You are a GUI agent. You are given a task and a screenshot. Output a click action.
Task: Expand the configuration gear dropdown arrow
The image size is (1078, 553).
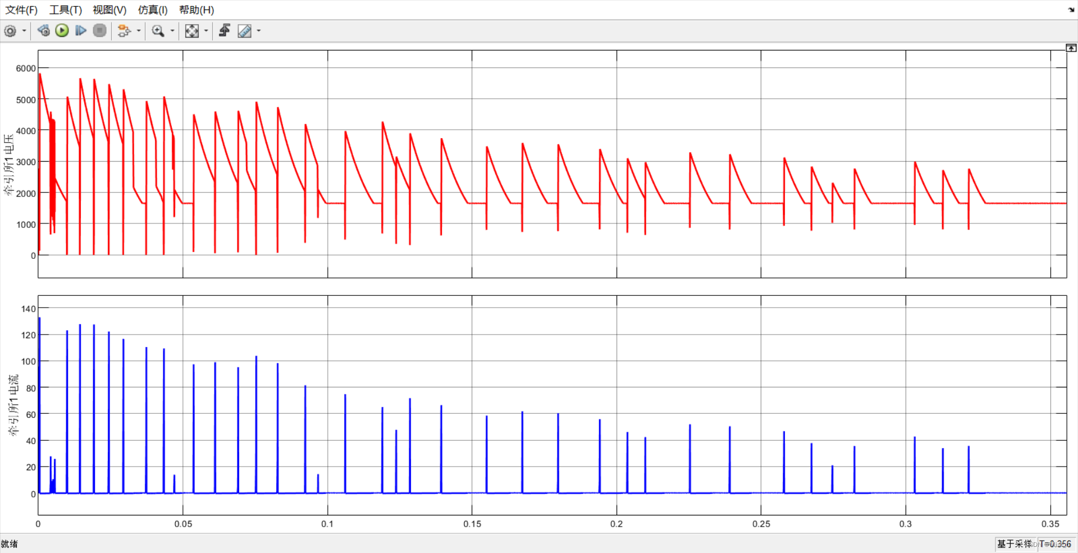tap(24, 31)
